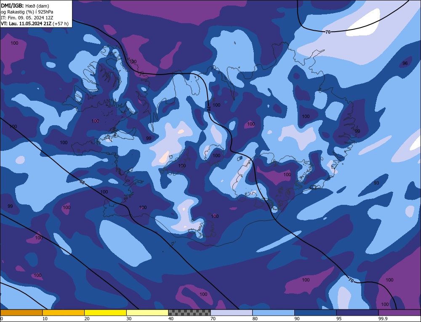Click the '40' legend scale label
421x322 pixels.
(x=171, y=319)
